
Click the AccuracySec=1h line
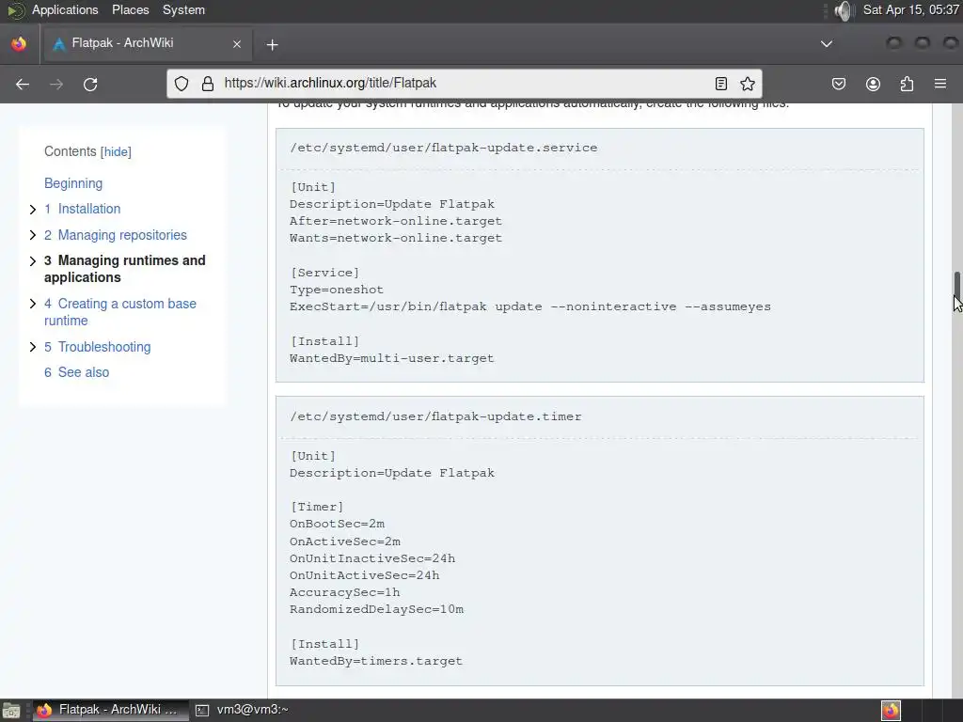[344, 592]
